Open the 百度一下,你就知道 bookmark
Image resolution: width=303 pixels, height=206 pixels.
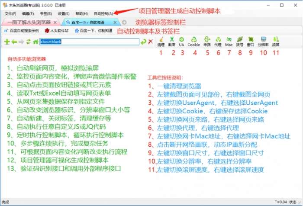(93, 31)
